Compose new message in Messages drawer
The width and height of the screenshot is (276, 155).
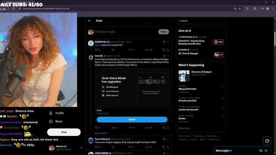click(261, 151)
